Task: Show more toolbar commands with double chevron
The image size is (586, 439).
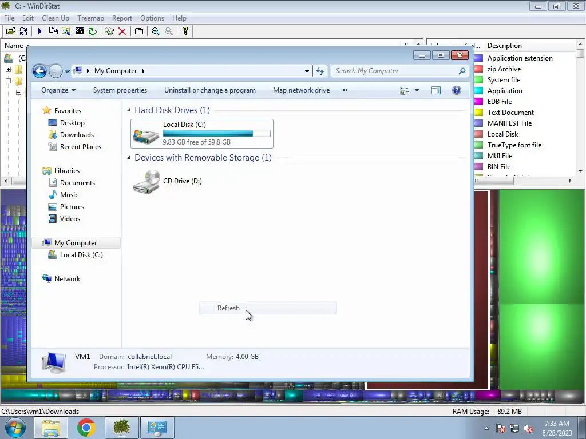Action: (345, 90)
